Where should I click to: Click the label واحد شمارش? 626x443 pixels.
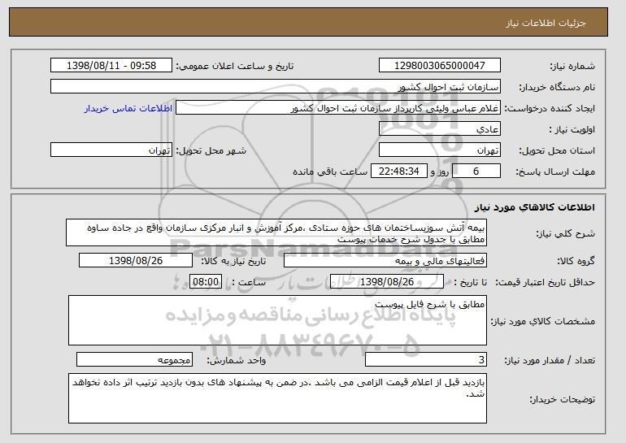(x=237, y=361)
